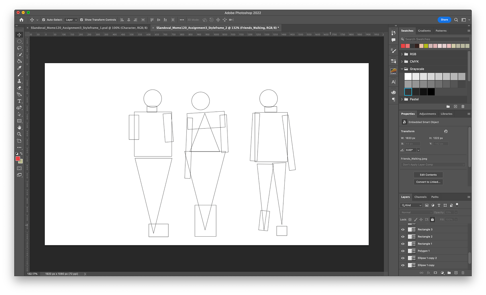The image size is (486, 295).
Task: Toggle Quick Mask mode
Action: (x=19, y=168)
